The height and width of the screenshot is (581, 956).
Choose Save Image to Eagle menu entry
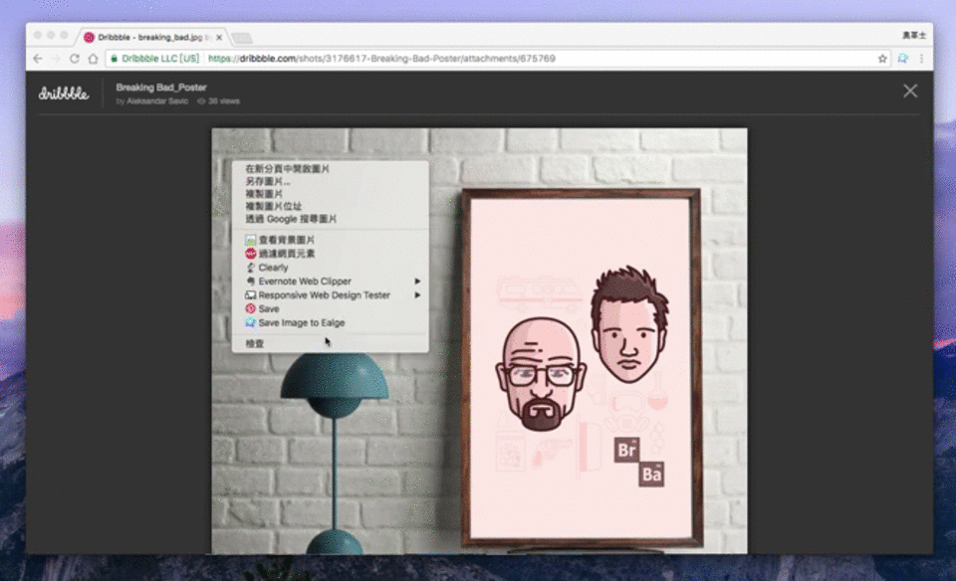click(x=301, y=322)
